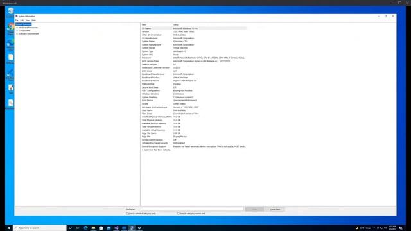Launch Microsoft Edge from the taskbar

(85, 228)
